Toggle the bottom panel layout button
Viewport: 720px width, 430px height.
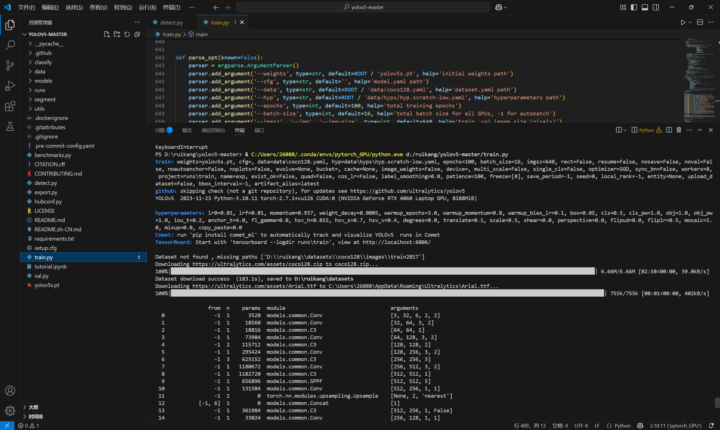click(645, 7)
